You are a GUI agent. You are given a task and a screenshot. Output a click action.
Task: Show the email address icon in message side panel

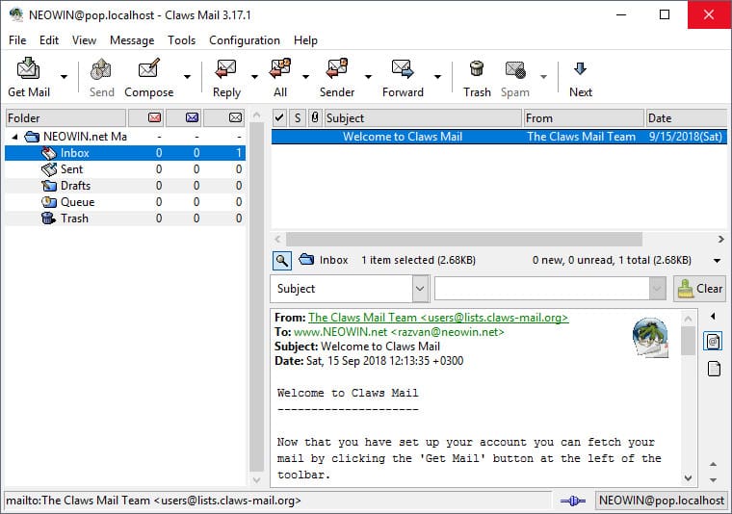(713, 342)
